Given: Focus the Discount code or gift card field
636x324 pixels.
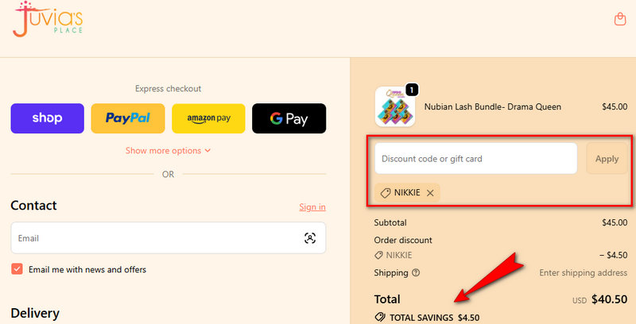Looking at the screenshot, I should click(x=475, y=159).
